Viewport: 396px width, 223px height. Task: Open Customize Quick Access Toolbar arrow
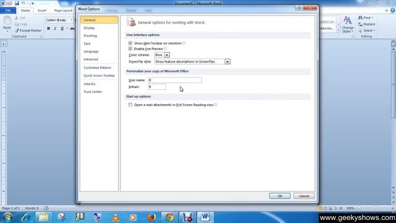[x=32, y=4]
